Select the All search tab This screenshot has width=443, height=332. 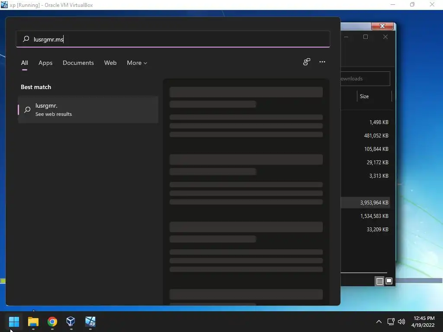click(x=25, y=63)
